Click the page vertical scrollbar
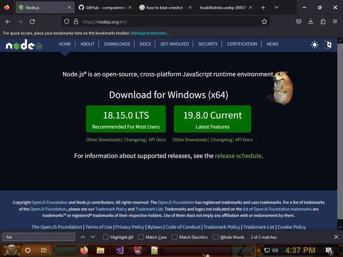The image size is (343, 257). click(340, 131)
